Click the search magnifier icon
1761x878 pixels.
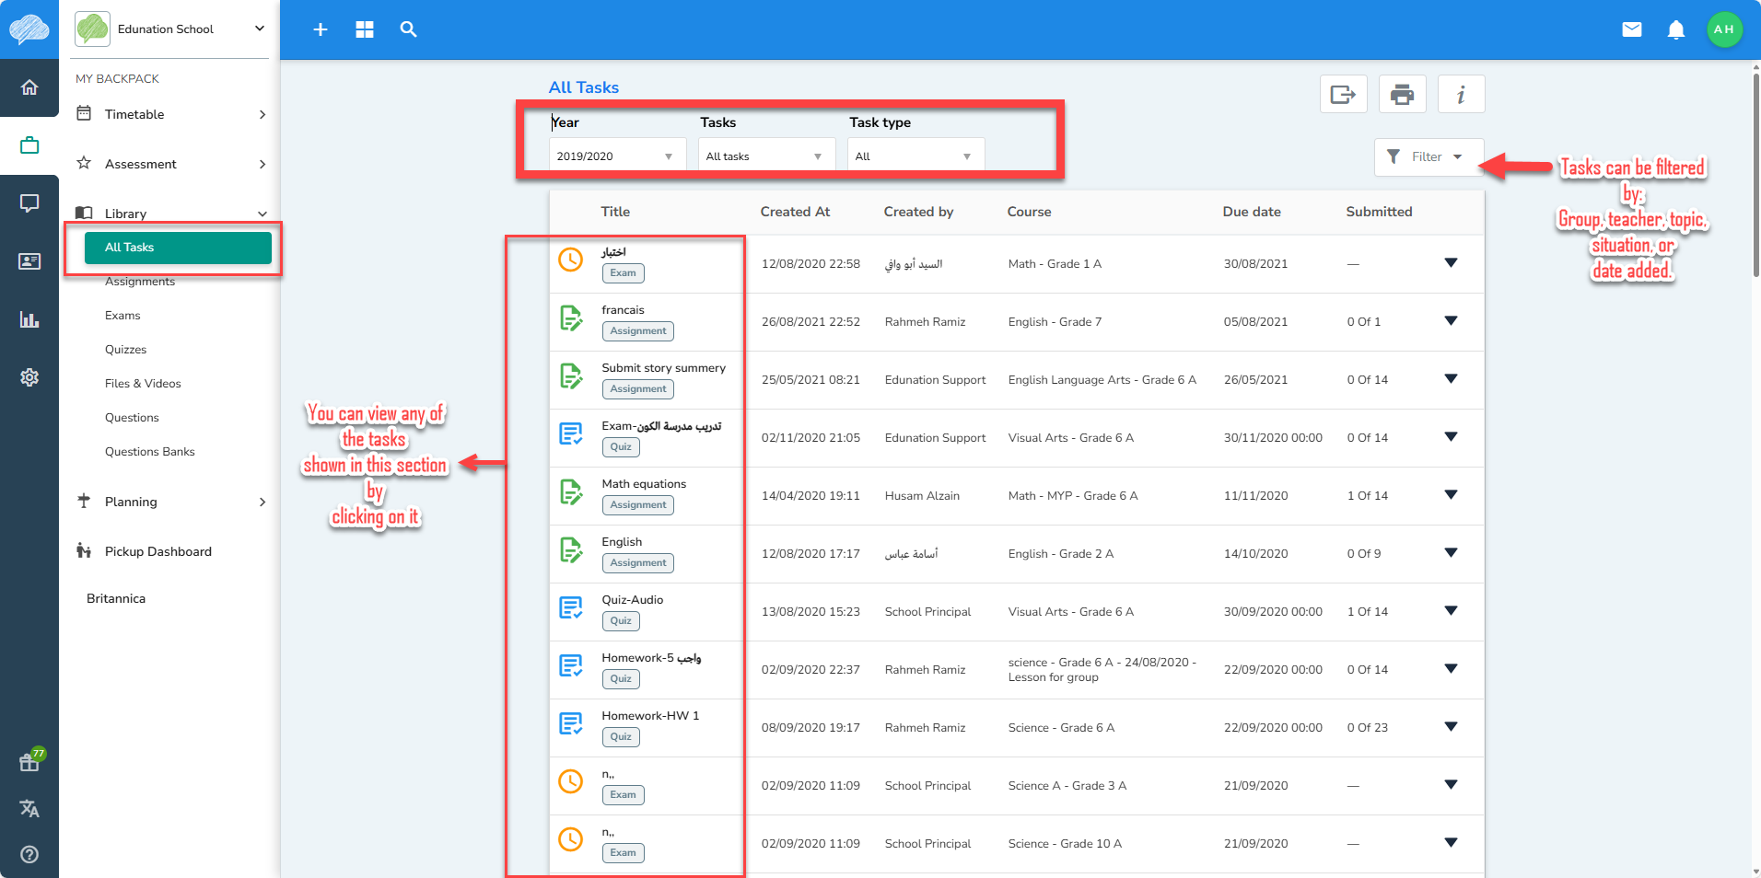(x=409, y=29)
